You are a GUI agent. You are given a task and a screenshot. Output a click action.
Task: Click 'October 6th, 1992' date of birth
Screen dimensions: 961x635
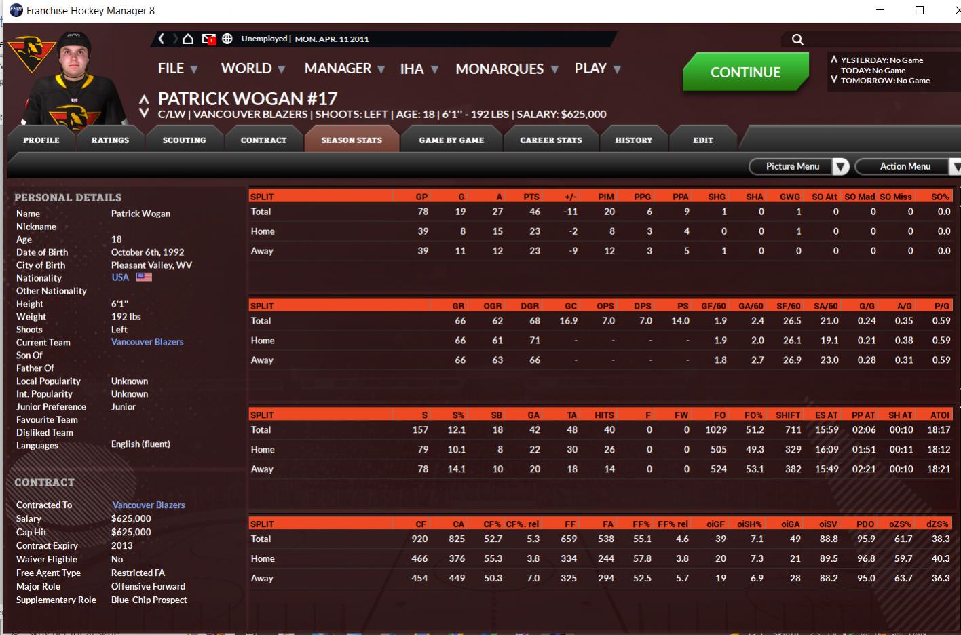click(x=147, y=252)
